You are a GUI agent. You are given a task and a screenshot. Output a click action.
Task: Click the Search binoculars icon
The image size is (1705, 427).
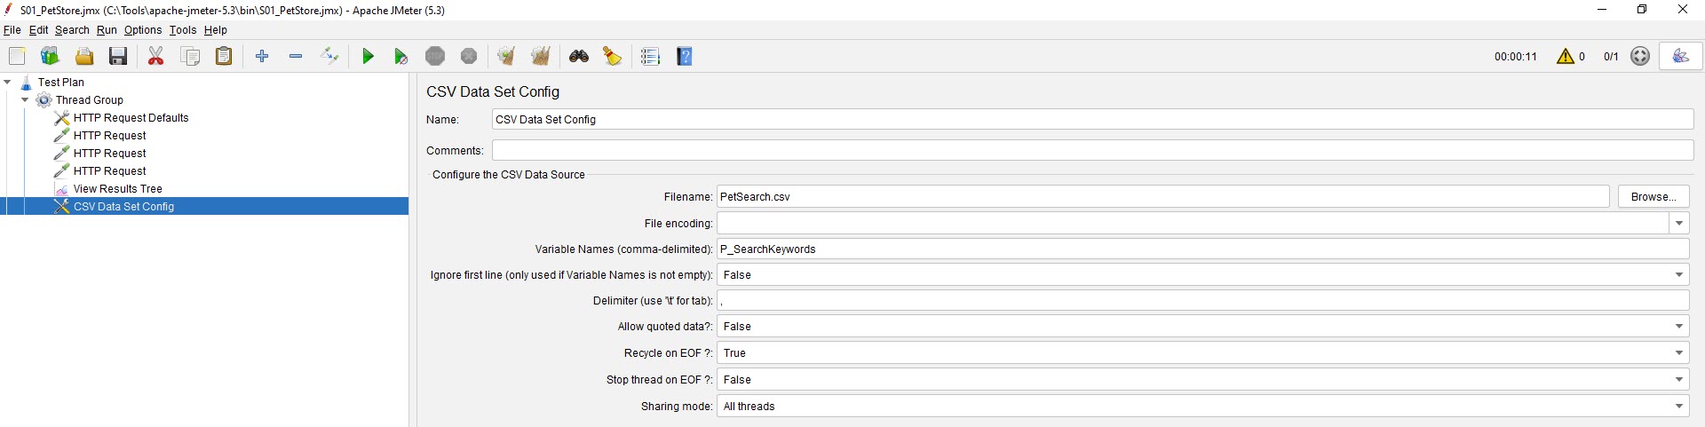[579, 56]
